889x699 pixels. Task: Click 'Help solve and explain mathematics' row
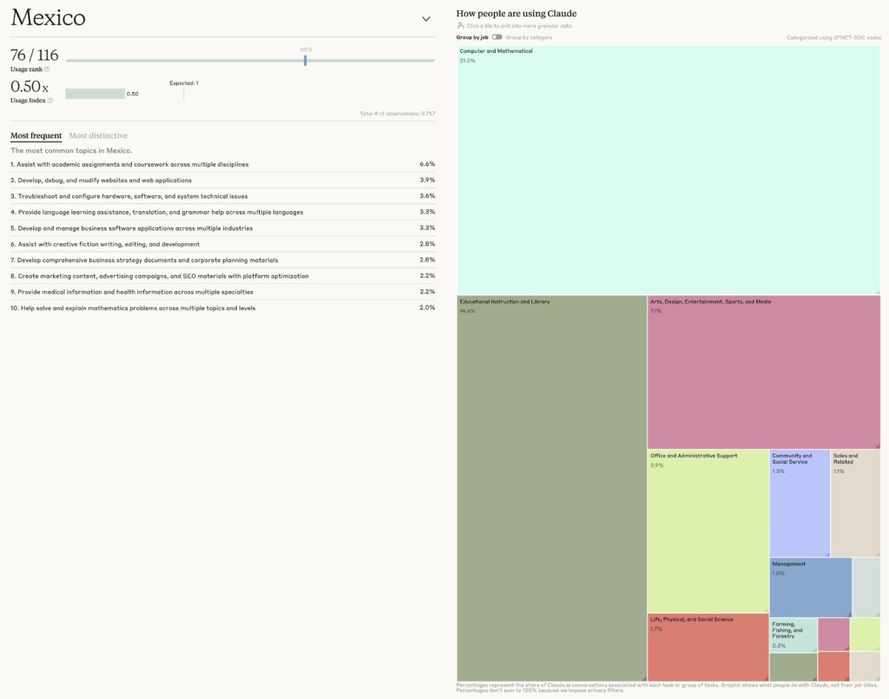click(223, 308)
